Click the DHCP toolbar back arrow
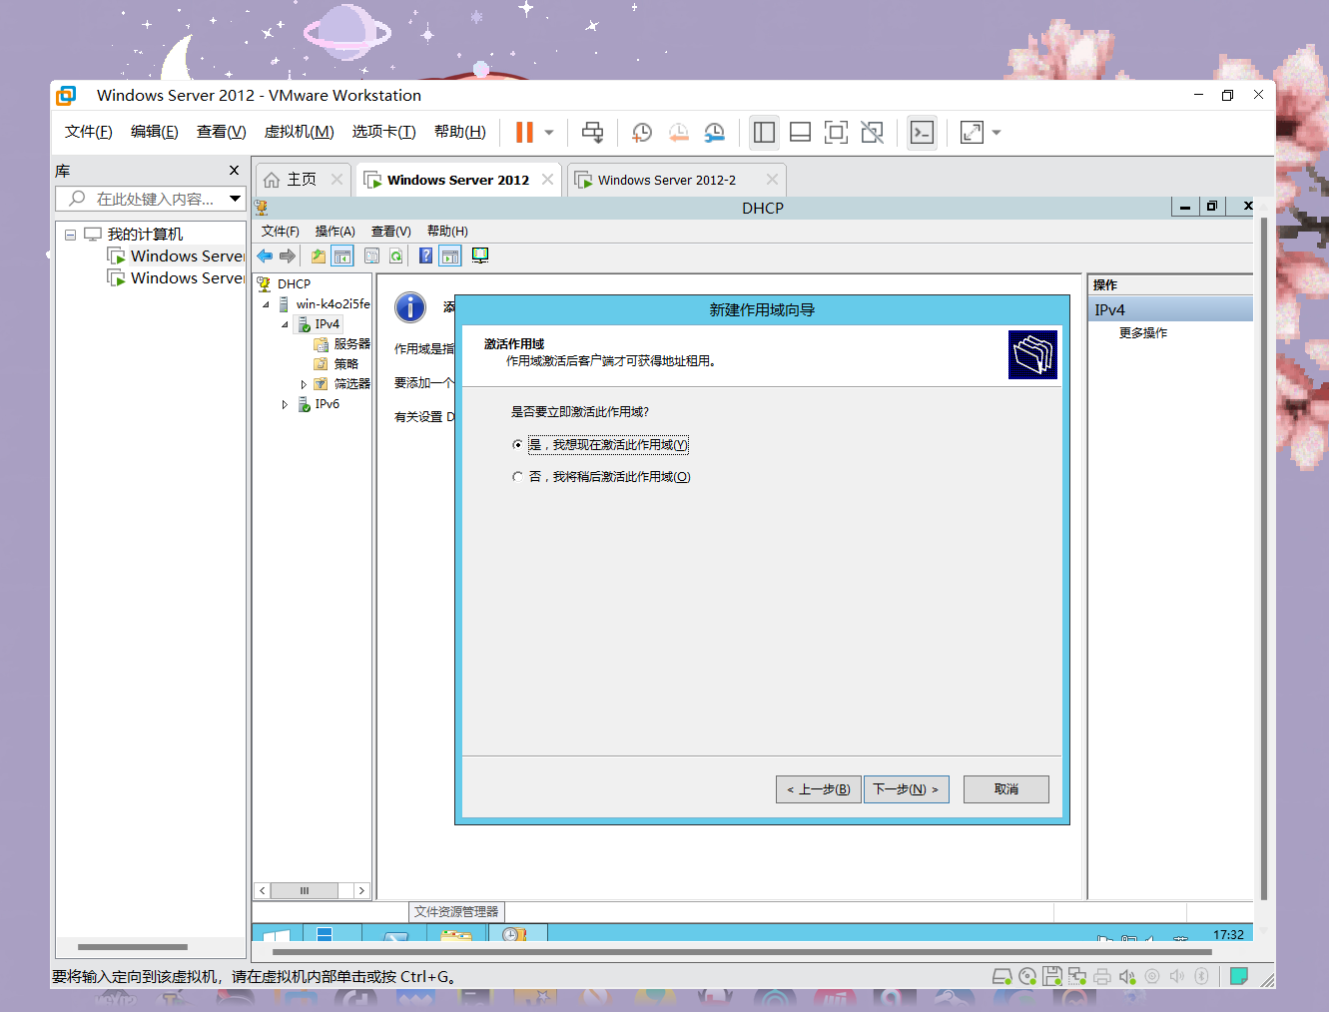This screenshot has width=1329, height=1012. 265,256
